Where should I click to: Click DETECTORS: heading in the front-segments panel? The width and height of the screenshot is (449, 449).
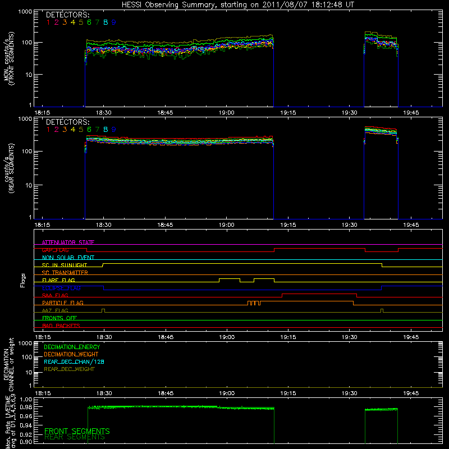[67, 15]
